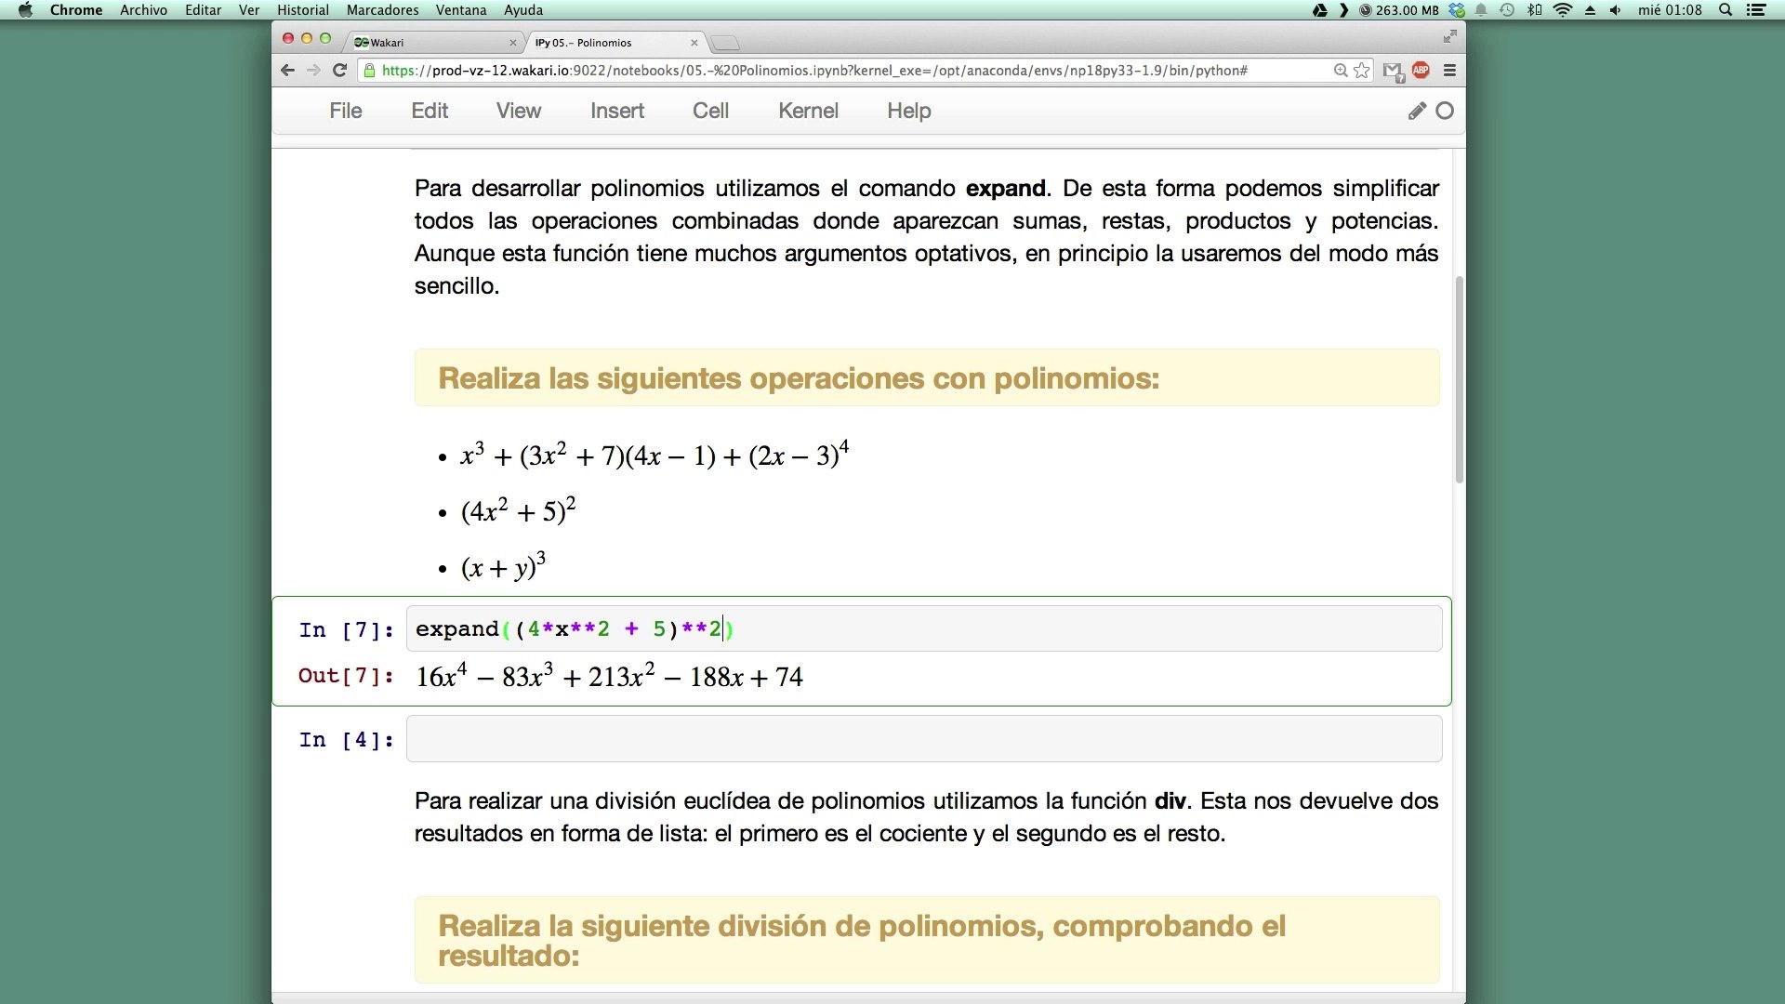Open the Chrome hamburger menu
The height and width of the screenshot is (1004, 1785).
tap(1449, 71)
